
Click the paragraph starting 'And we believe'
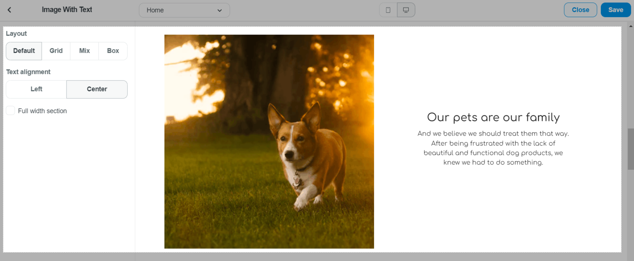[493, 148]
